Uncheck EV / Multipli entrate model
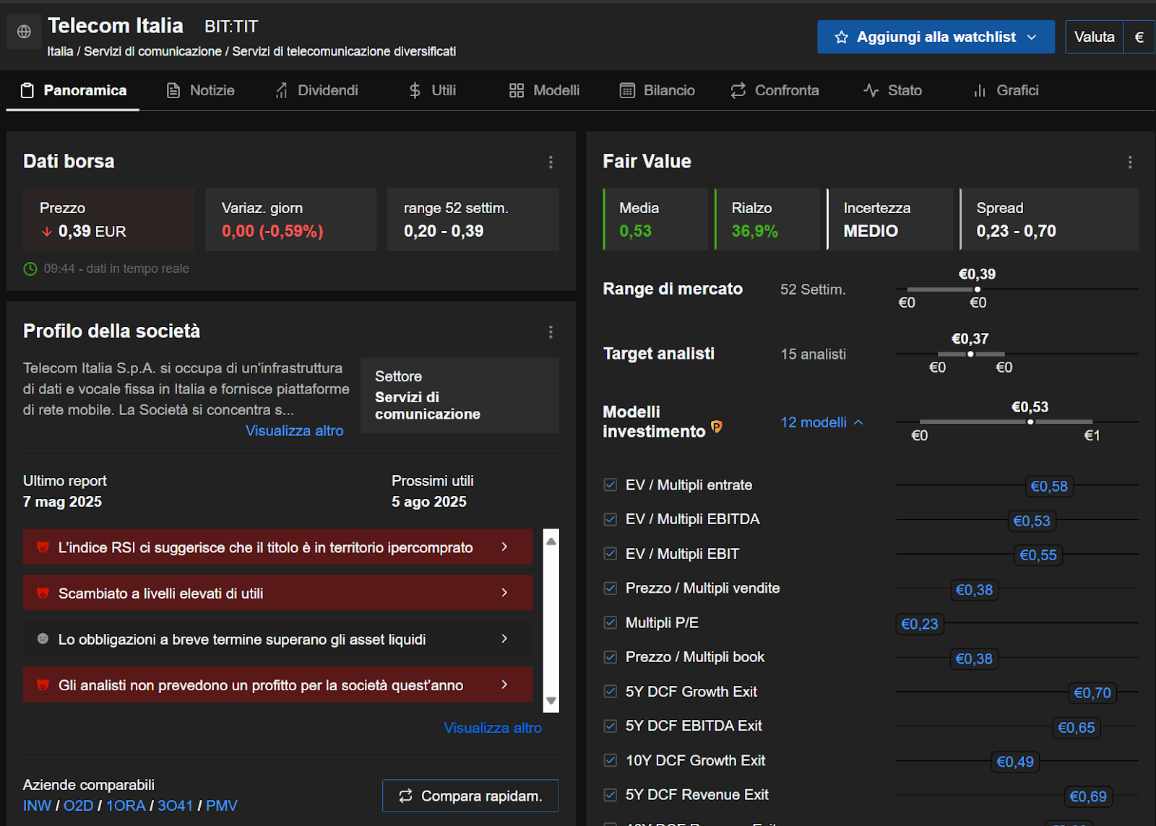This screenshot has height=826, width=1156. coord(611,485)
